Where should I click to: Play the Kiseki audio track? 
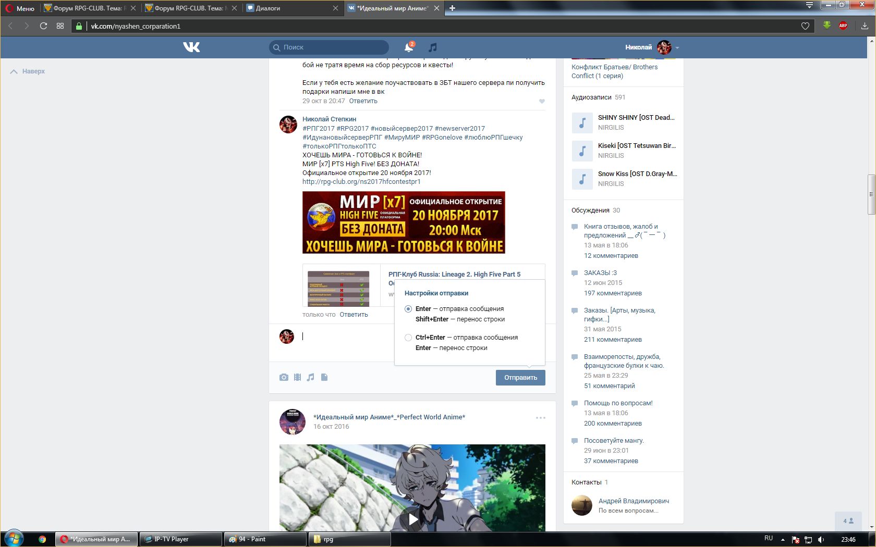pos(582,151)
